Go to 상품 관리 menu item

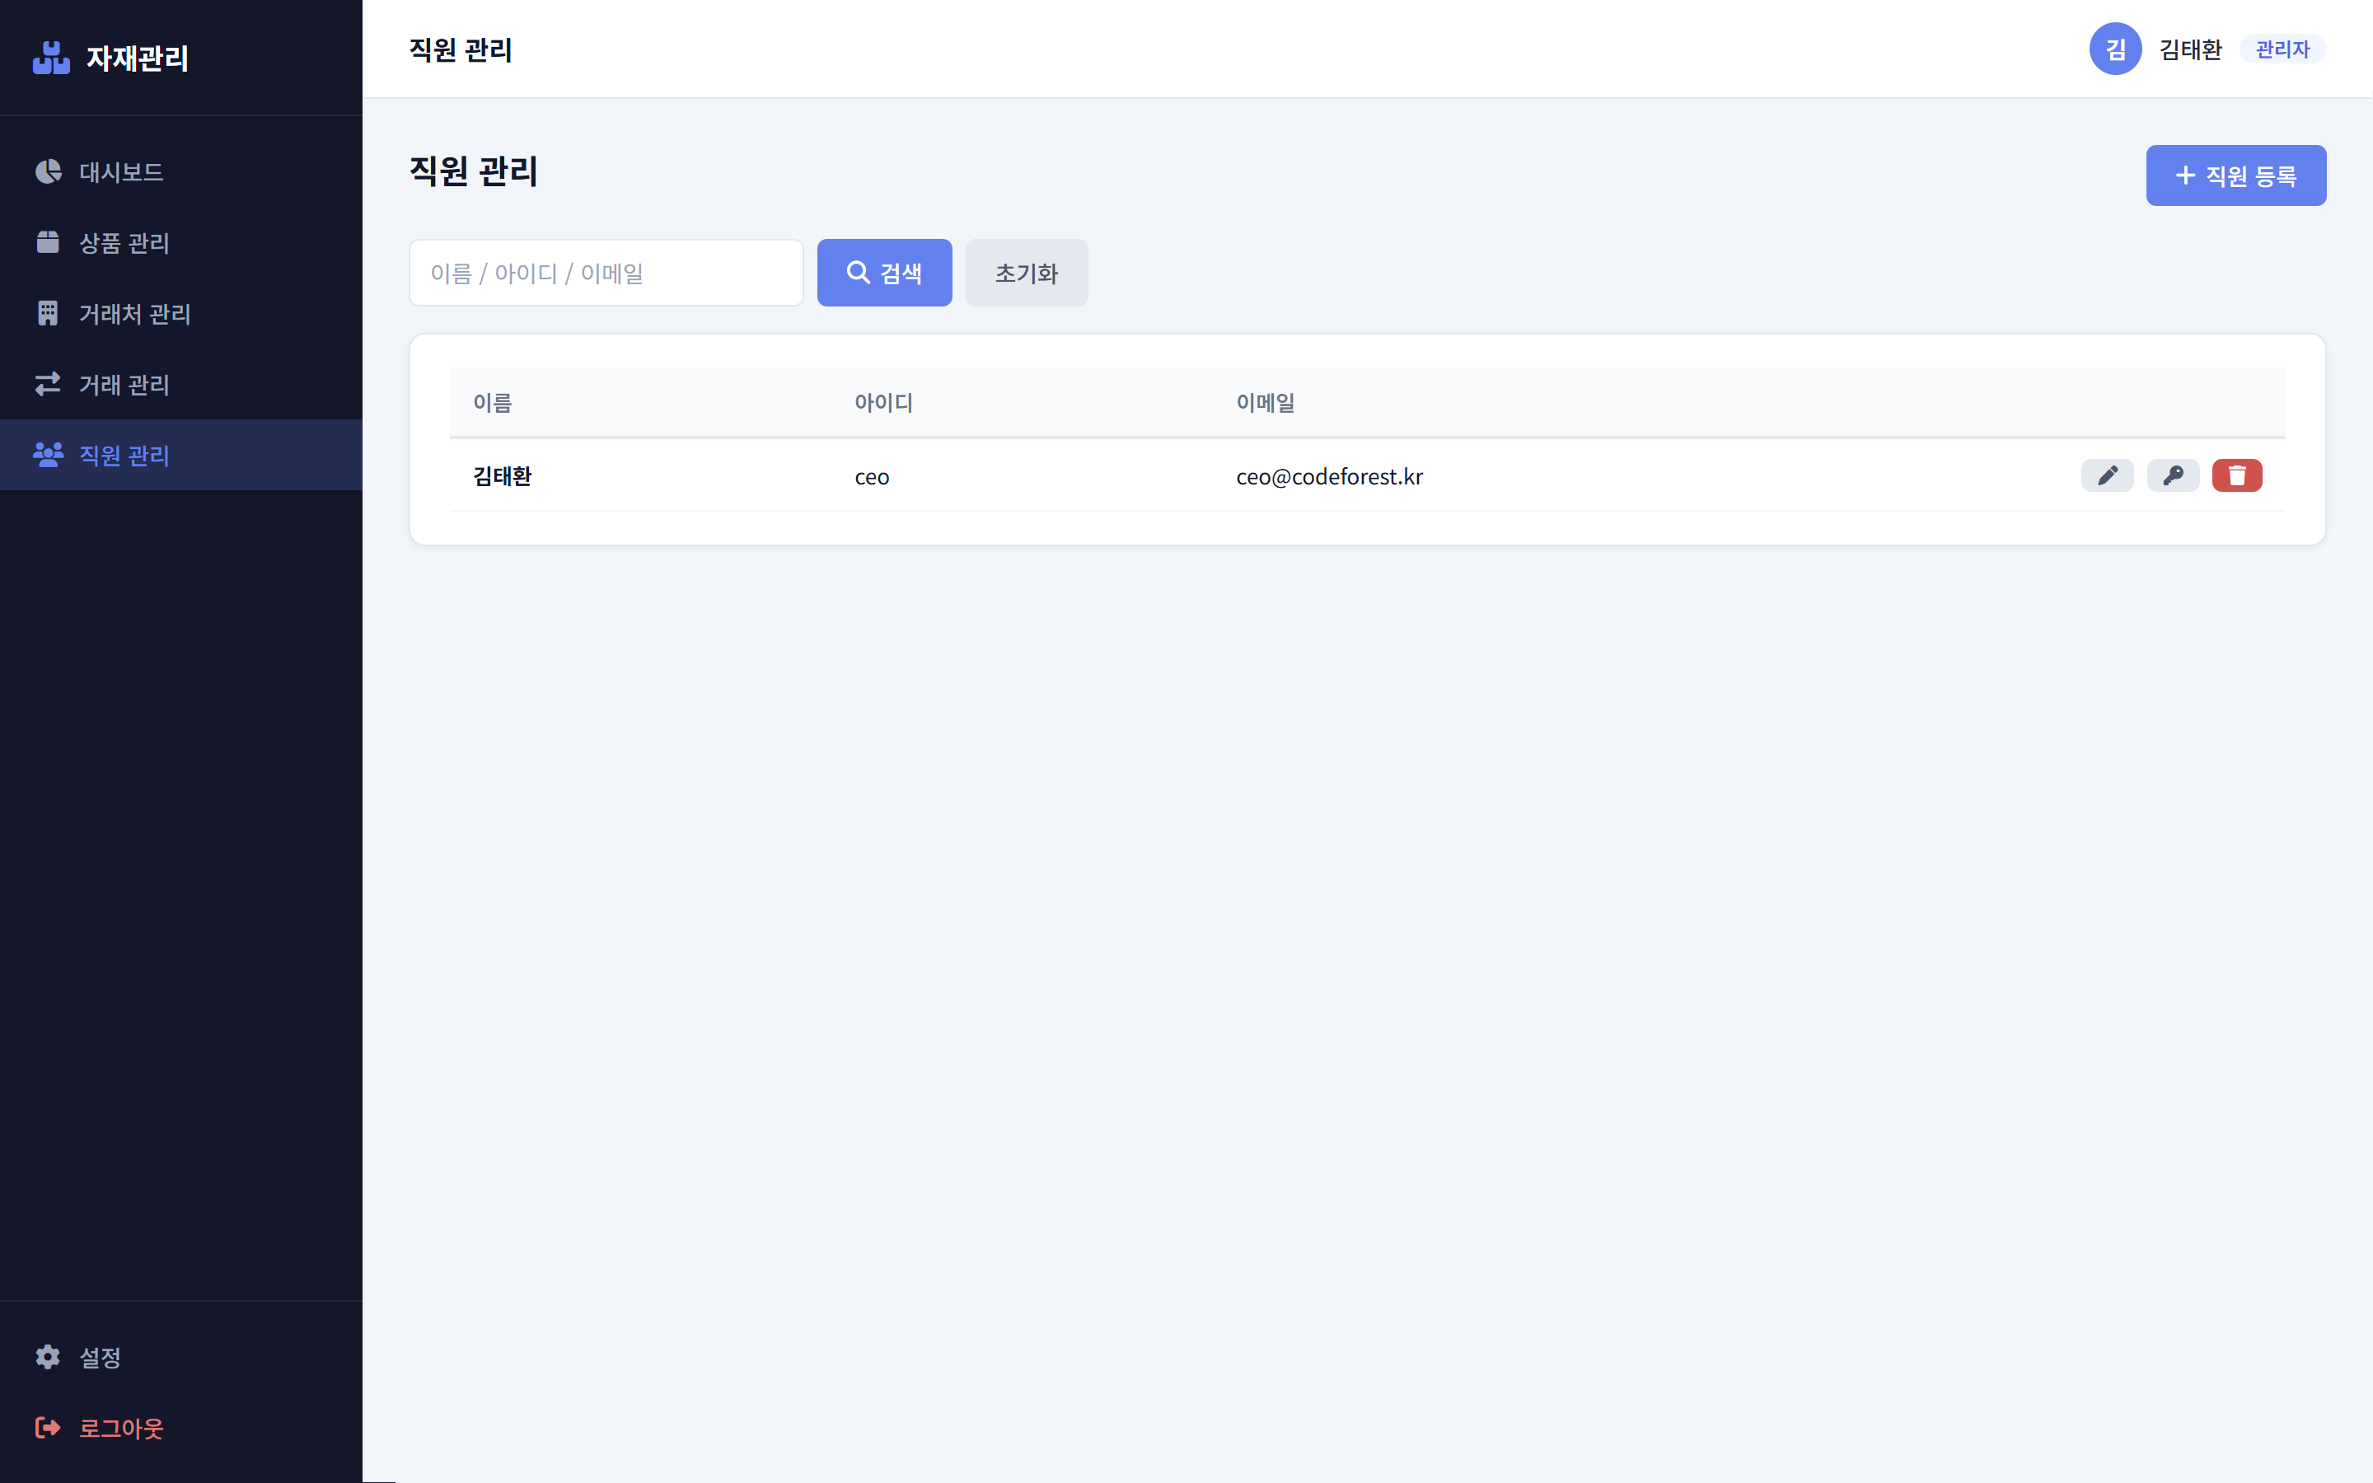(x=181, y=242)
